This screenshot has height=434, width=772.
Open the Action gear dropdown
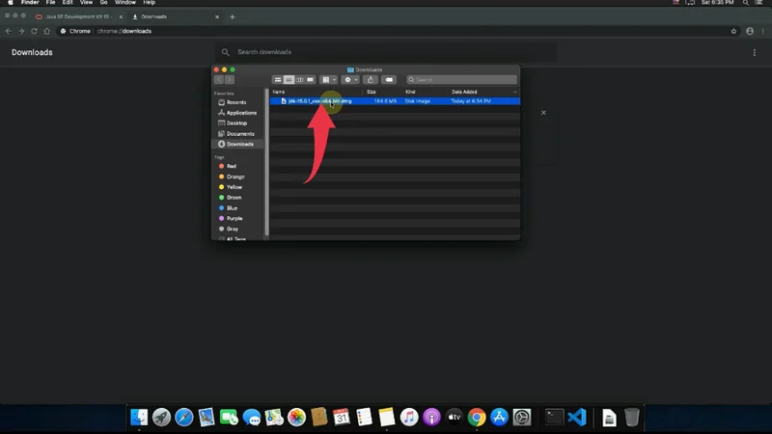[x=349, y=80]
